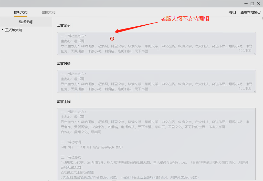Maximize the application window
The height and width of the screenshot is (181, 263).
pyautogui.click(x=252, y=4)
